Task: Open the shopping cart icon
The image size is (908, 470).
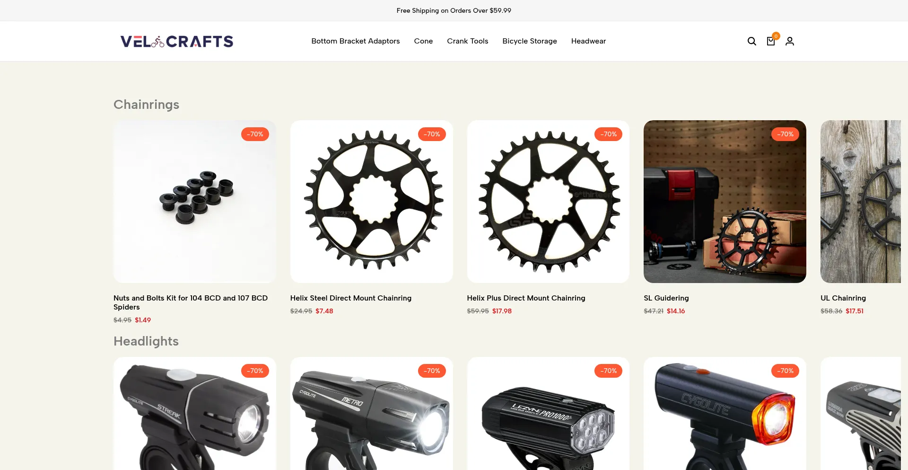Action: [771, 41]
